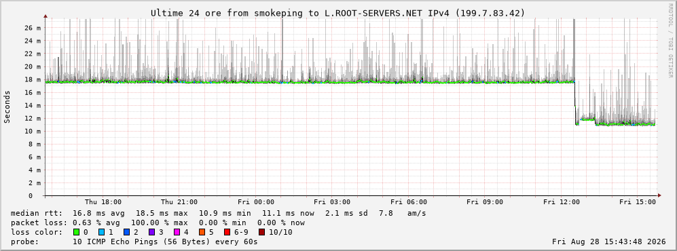This screenshot has width=677, height=251.
Task: Click the red 6-9 loss swatch
Action: pos(227,233)
